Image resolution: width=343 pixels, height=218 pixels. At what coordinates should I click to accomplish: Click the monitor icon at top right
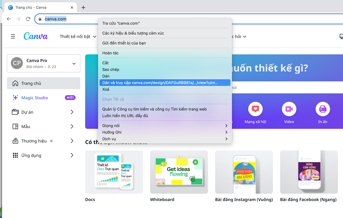tap(341, 36)
